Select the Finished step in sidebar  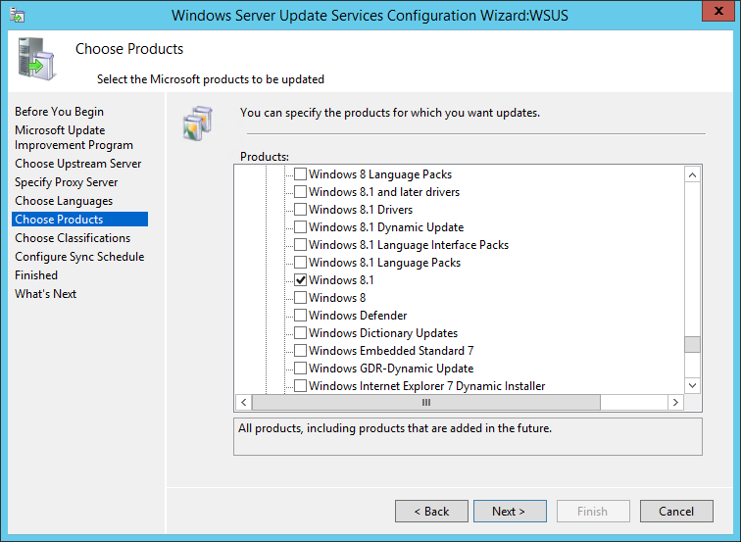click(36, 275)
